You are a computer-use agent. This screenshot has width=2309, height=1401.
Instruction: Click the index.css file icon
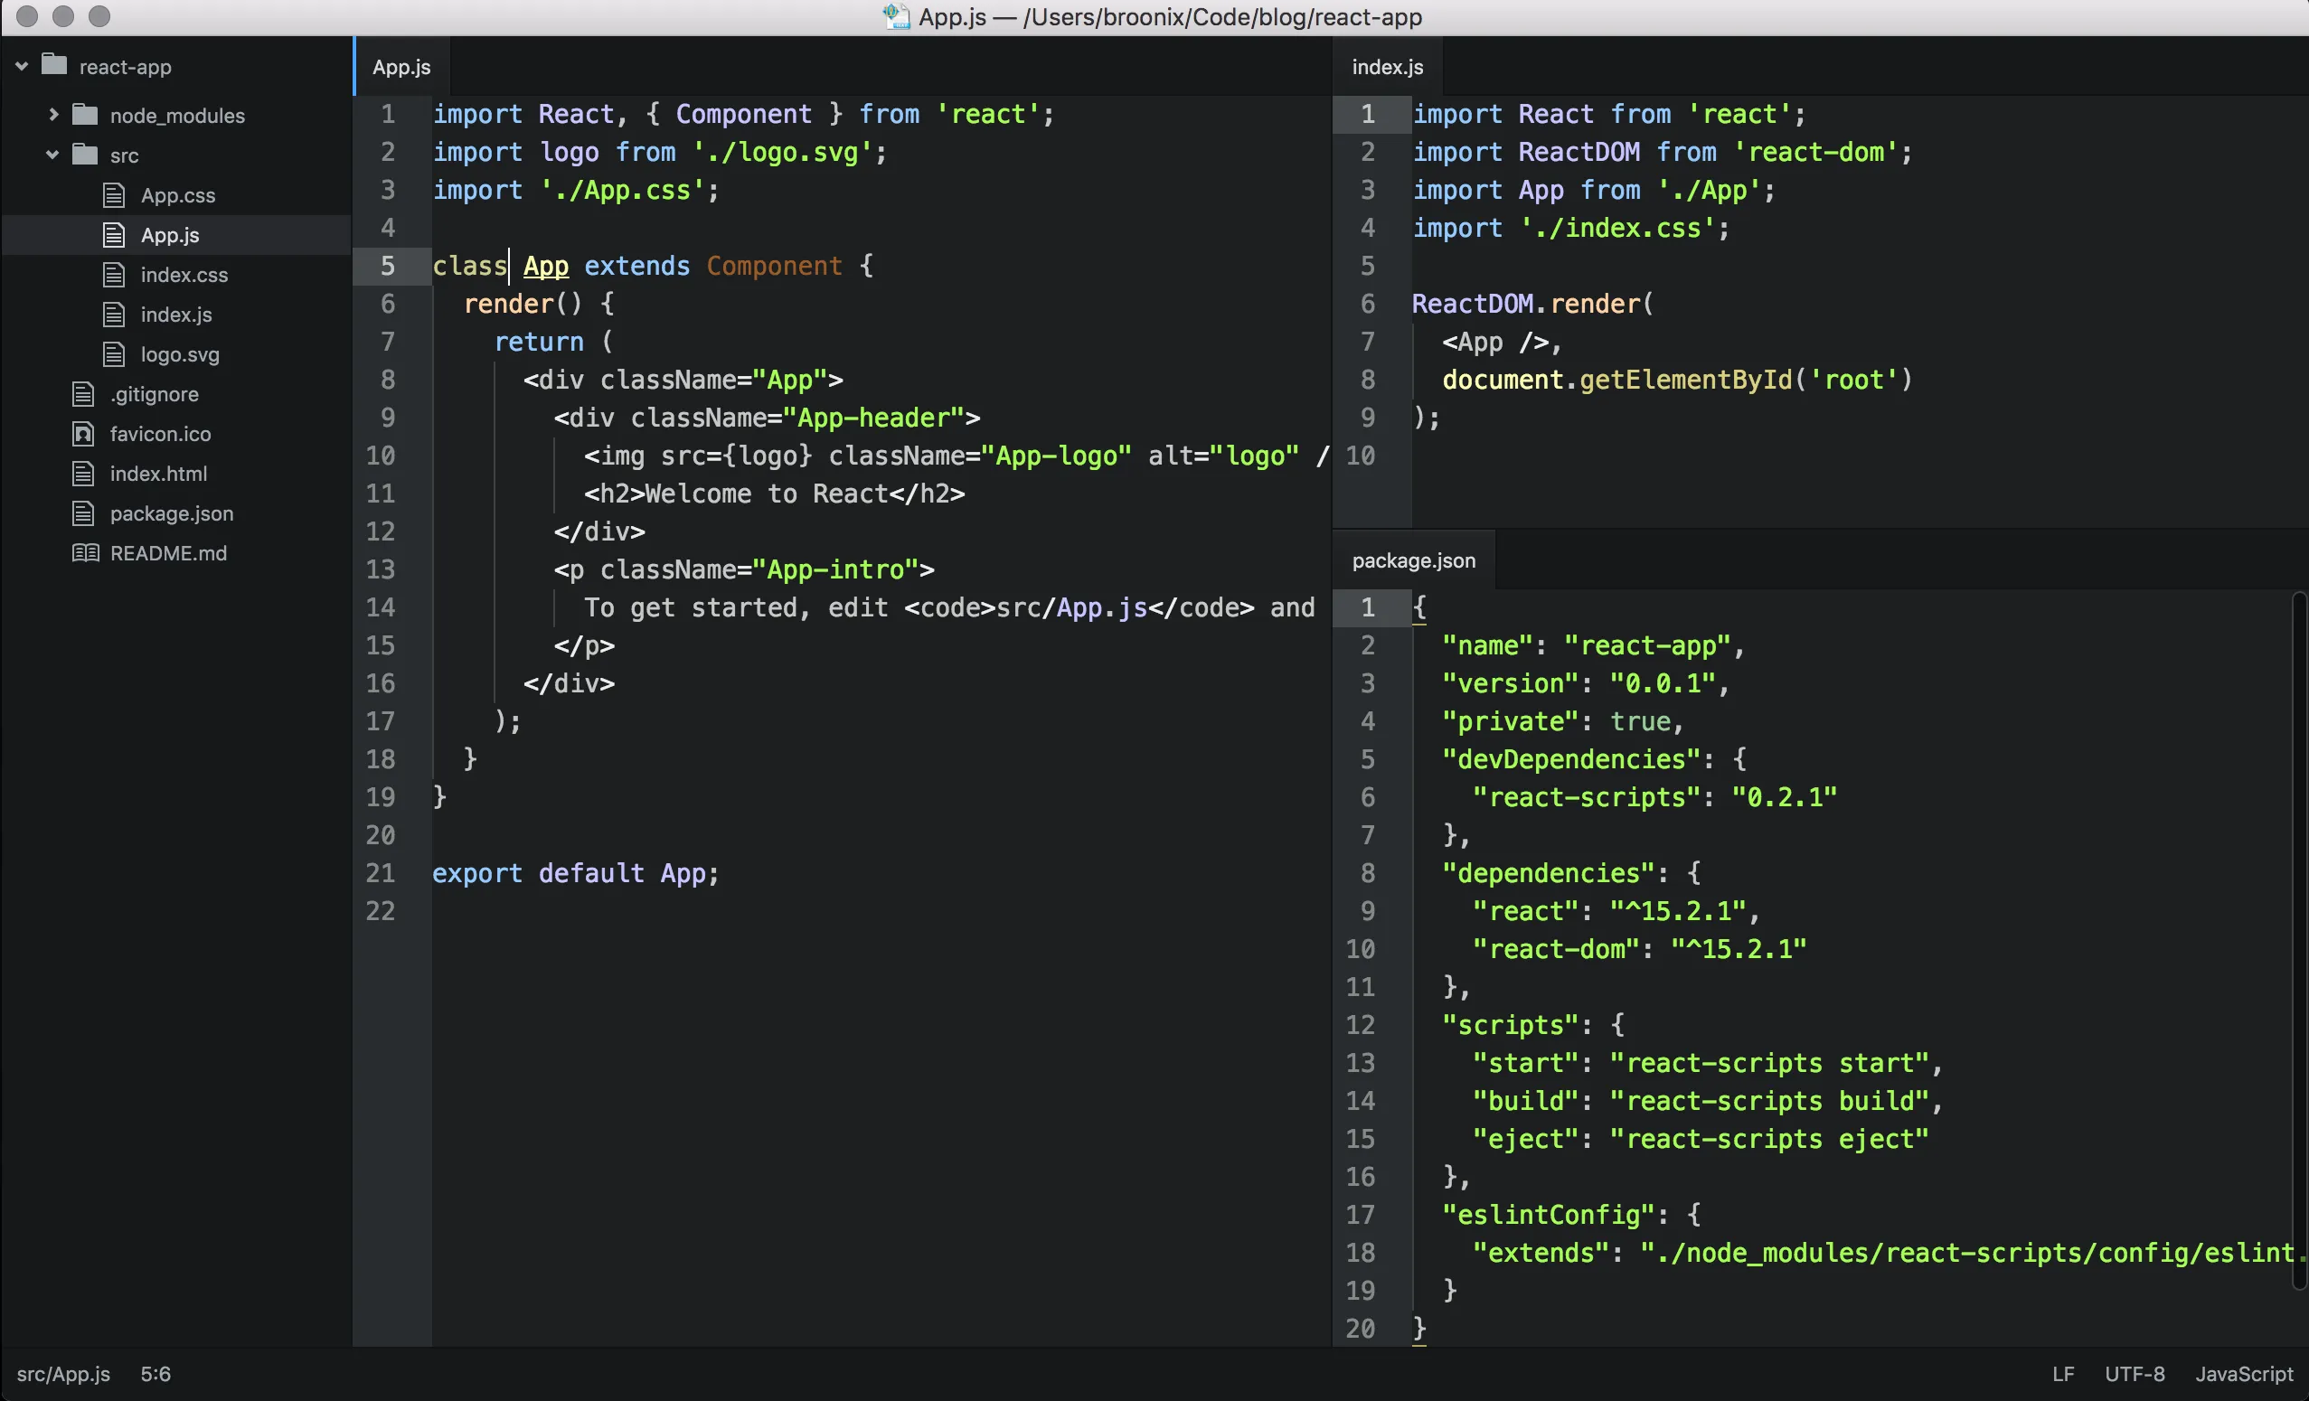[x=115, y=275]
